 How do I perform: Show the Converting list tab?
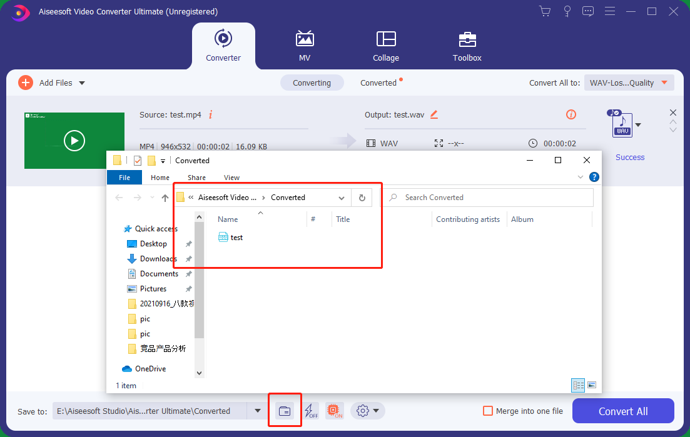pyautogui.click(x=312, y=83)
